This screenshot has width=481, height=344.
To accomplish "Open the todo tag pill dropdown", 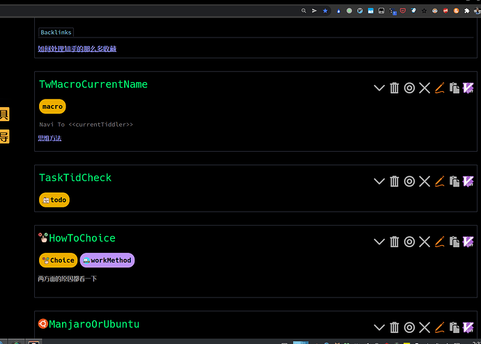I will pos(54,200).
